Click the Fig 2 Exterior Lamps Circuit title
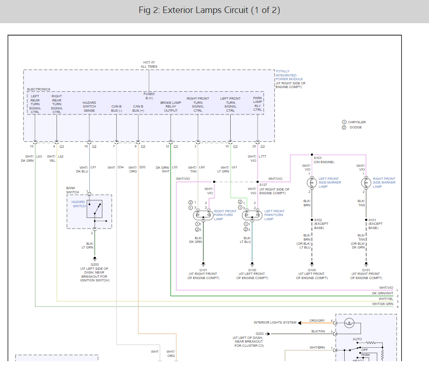 click(x=209, y=10)
